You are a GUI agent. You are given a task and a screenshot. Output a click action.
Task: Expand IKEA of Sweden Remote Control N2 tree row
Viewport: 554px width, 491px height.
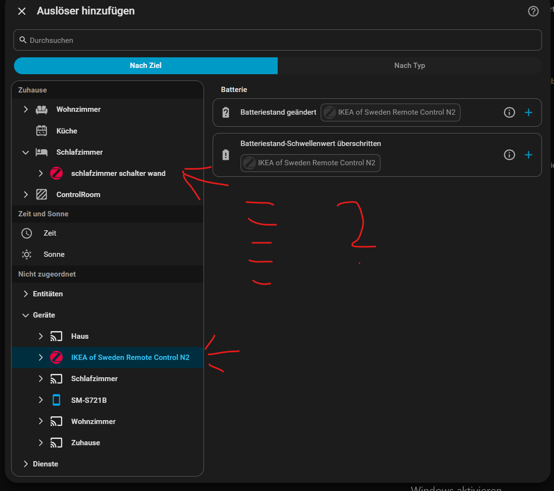41,357
